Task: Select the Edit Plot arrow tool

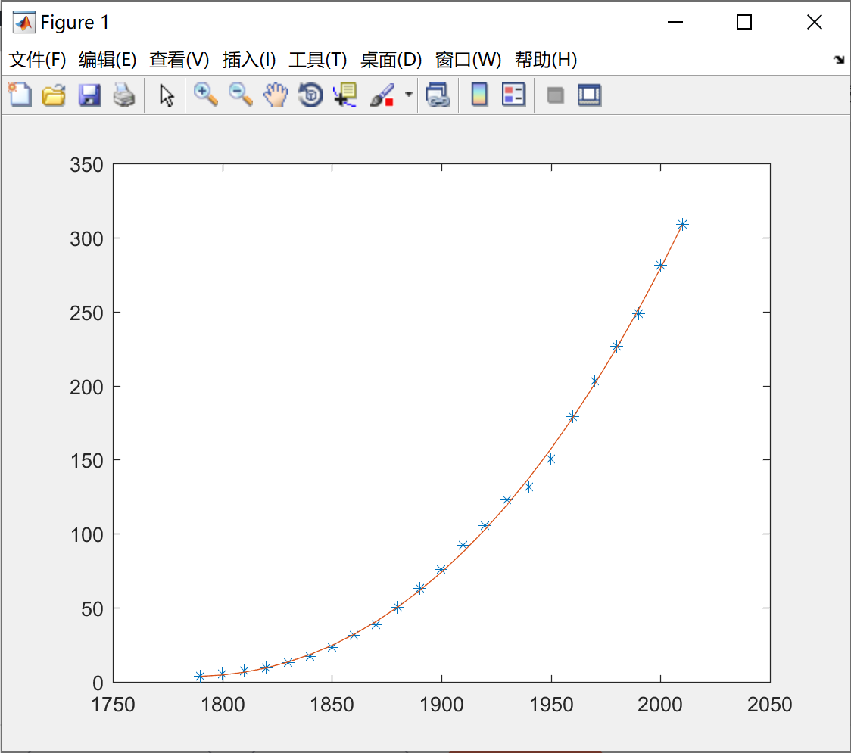Action: [x=167, y=95]
